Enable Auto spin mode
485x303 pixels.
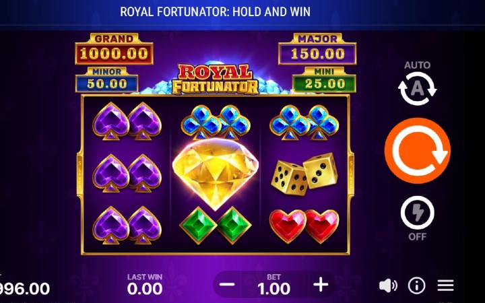click(x=417, y=88)
